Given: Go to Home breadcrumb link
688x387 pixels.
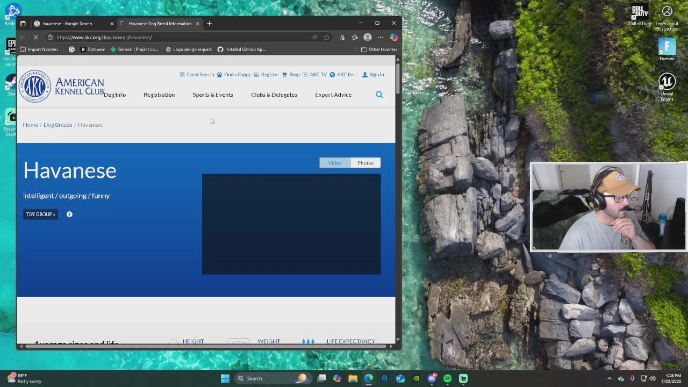Looking at the screenshot, I should pos(31,125).
